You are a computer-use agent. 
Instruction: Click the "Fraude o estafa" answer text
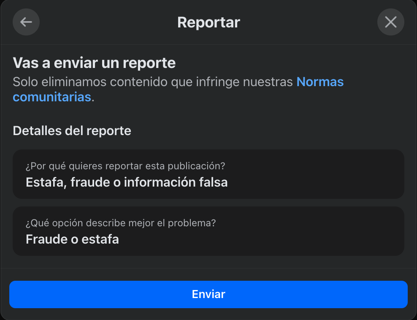[72, 239]
